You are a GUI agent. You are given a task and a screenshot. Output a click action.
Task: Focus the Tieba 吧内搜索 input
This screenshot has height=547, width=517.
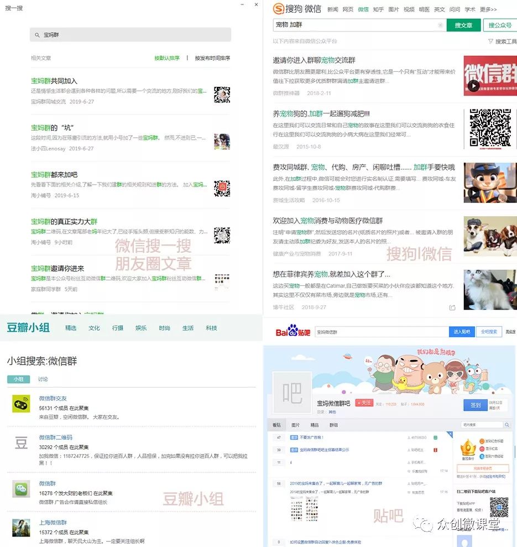point(483,425)
